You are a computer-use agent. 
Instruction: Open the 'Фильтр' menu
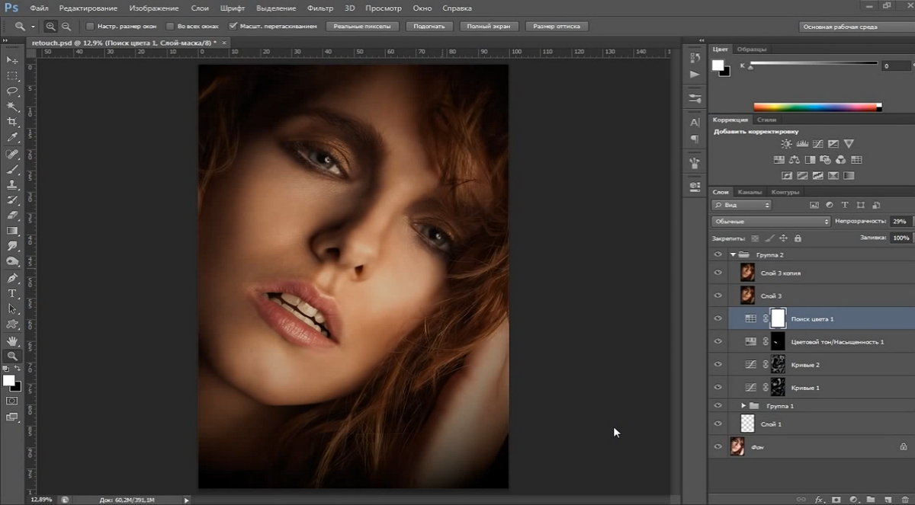click(319, 8)
